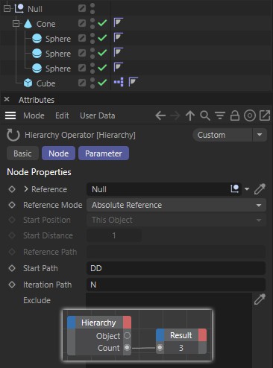273x368 pixels.
Task: Collapse the Cone hierarchy in the tree
Action: pyautogui.click(x=16, y=23)
